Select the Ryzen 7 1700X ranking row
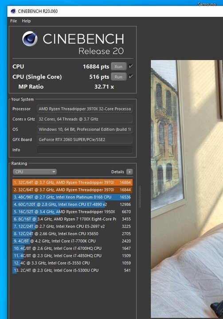Image resolution: width=223 pixels, height=319 pixels. click(x=72, y=219)
